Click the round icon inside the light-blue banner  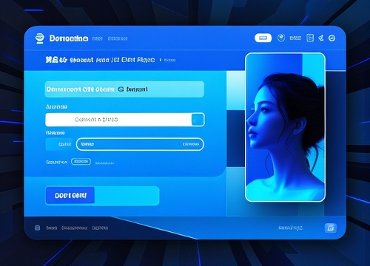click(121, 89)
